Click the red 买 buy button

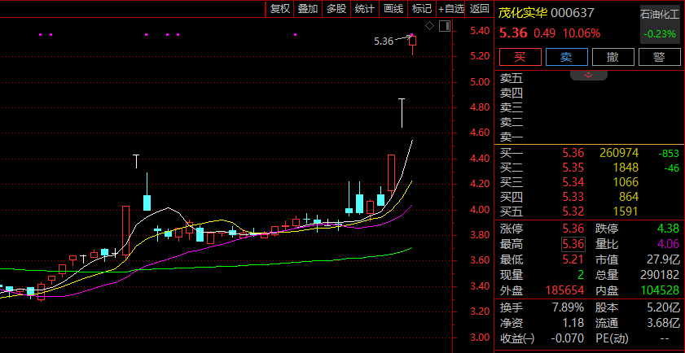tap(520, 57)
